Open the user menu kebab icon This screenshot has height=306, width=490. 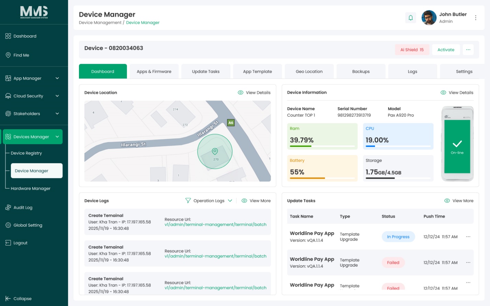click(476, 18)
